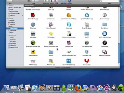124x93 pixels.
Task: Open the Xmarks for Safari.app icon
Action: click(69, 61)
